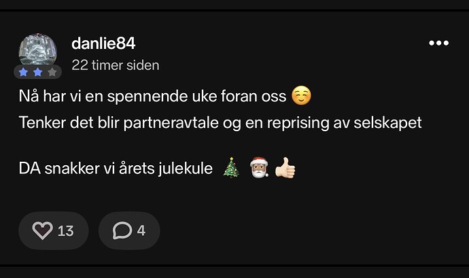This screenshot has width=469, height=278.
Task: Click the text "DA snakker vi årets julekule"
Action: click(116, 168)
